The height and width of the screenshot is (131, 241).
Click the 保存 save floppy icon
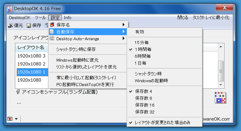point(29,26)
